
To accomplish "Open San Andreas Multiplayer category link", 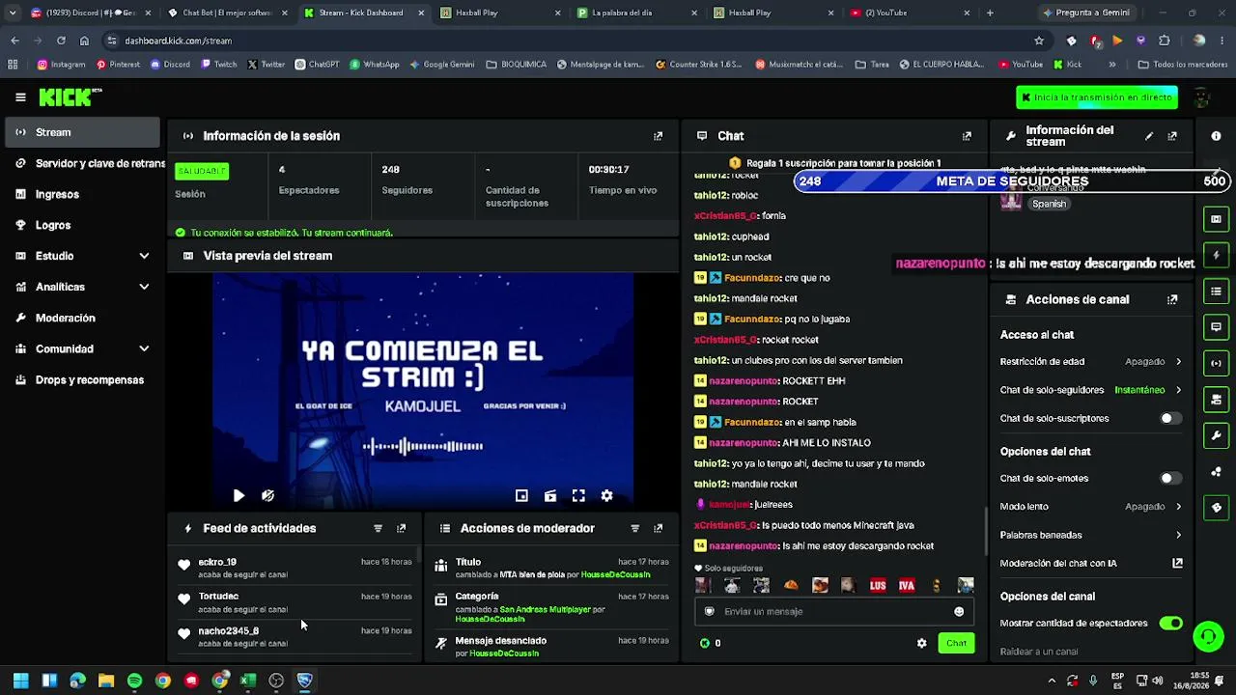I will 545,609.
